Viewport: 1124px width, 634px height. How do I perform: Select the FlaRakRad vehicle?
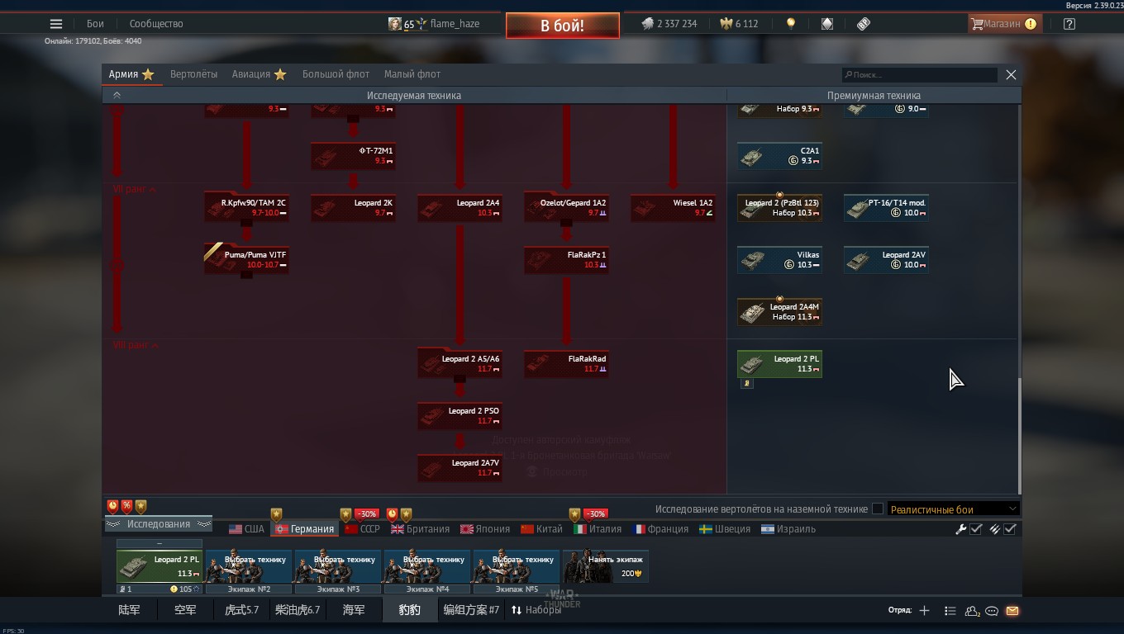566,363
